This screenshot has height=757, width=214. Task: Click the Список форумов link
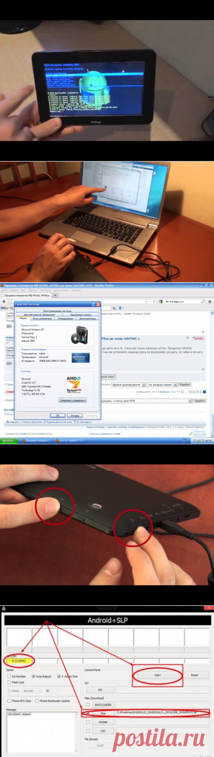click(x=32, y=422)
